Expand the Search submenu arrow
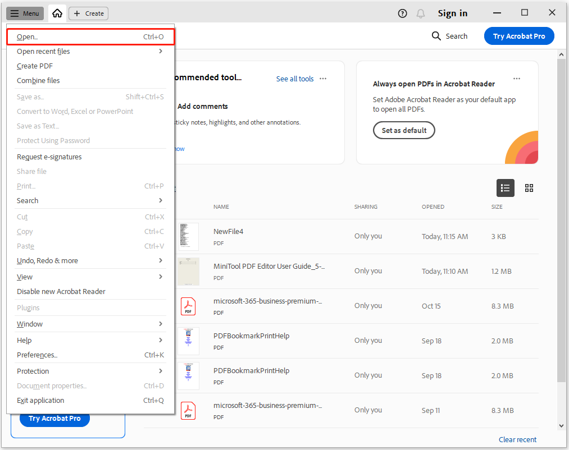This screenshot has width=569, height=450. click(161, 200)
